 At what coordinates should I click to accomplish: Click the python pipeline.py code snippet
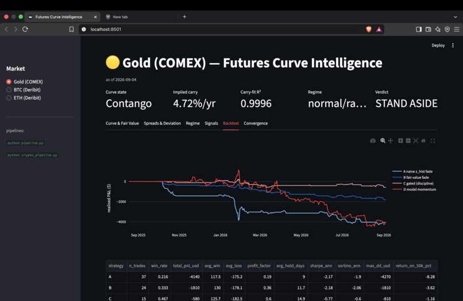[x=25, y=143]
